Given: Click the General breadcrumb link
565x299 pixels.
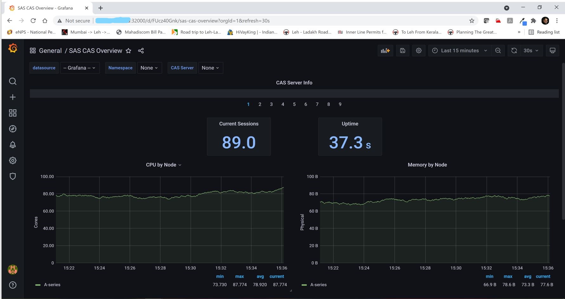Looking at the screenshot, I should 50,51.
